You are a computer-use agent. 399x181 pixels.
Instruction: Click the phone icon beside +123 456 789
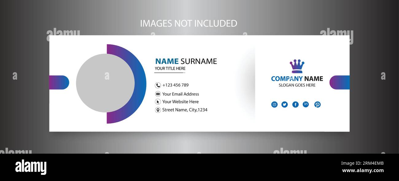(158, 85)
